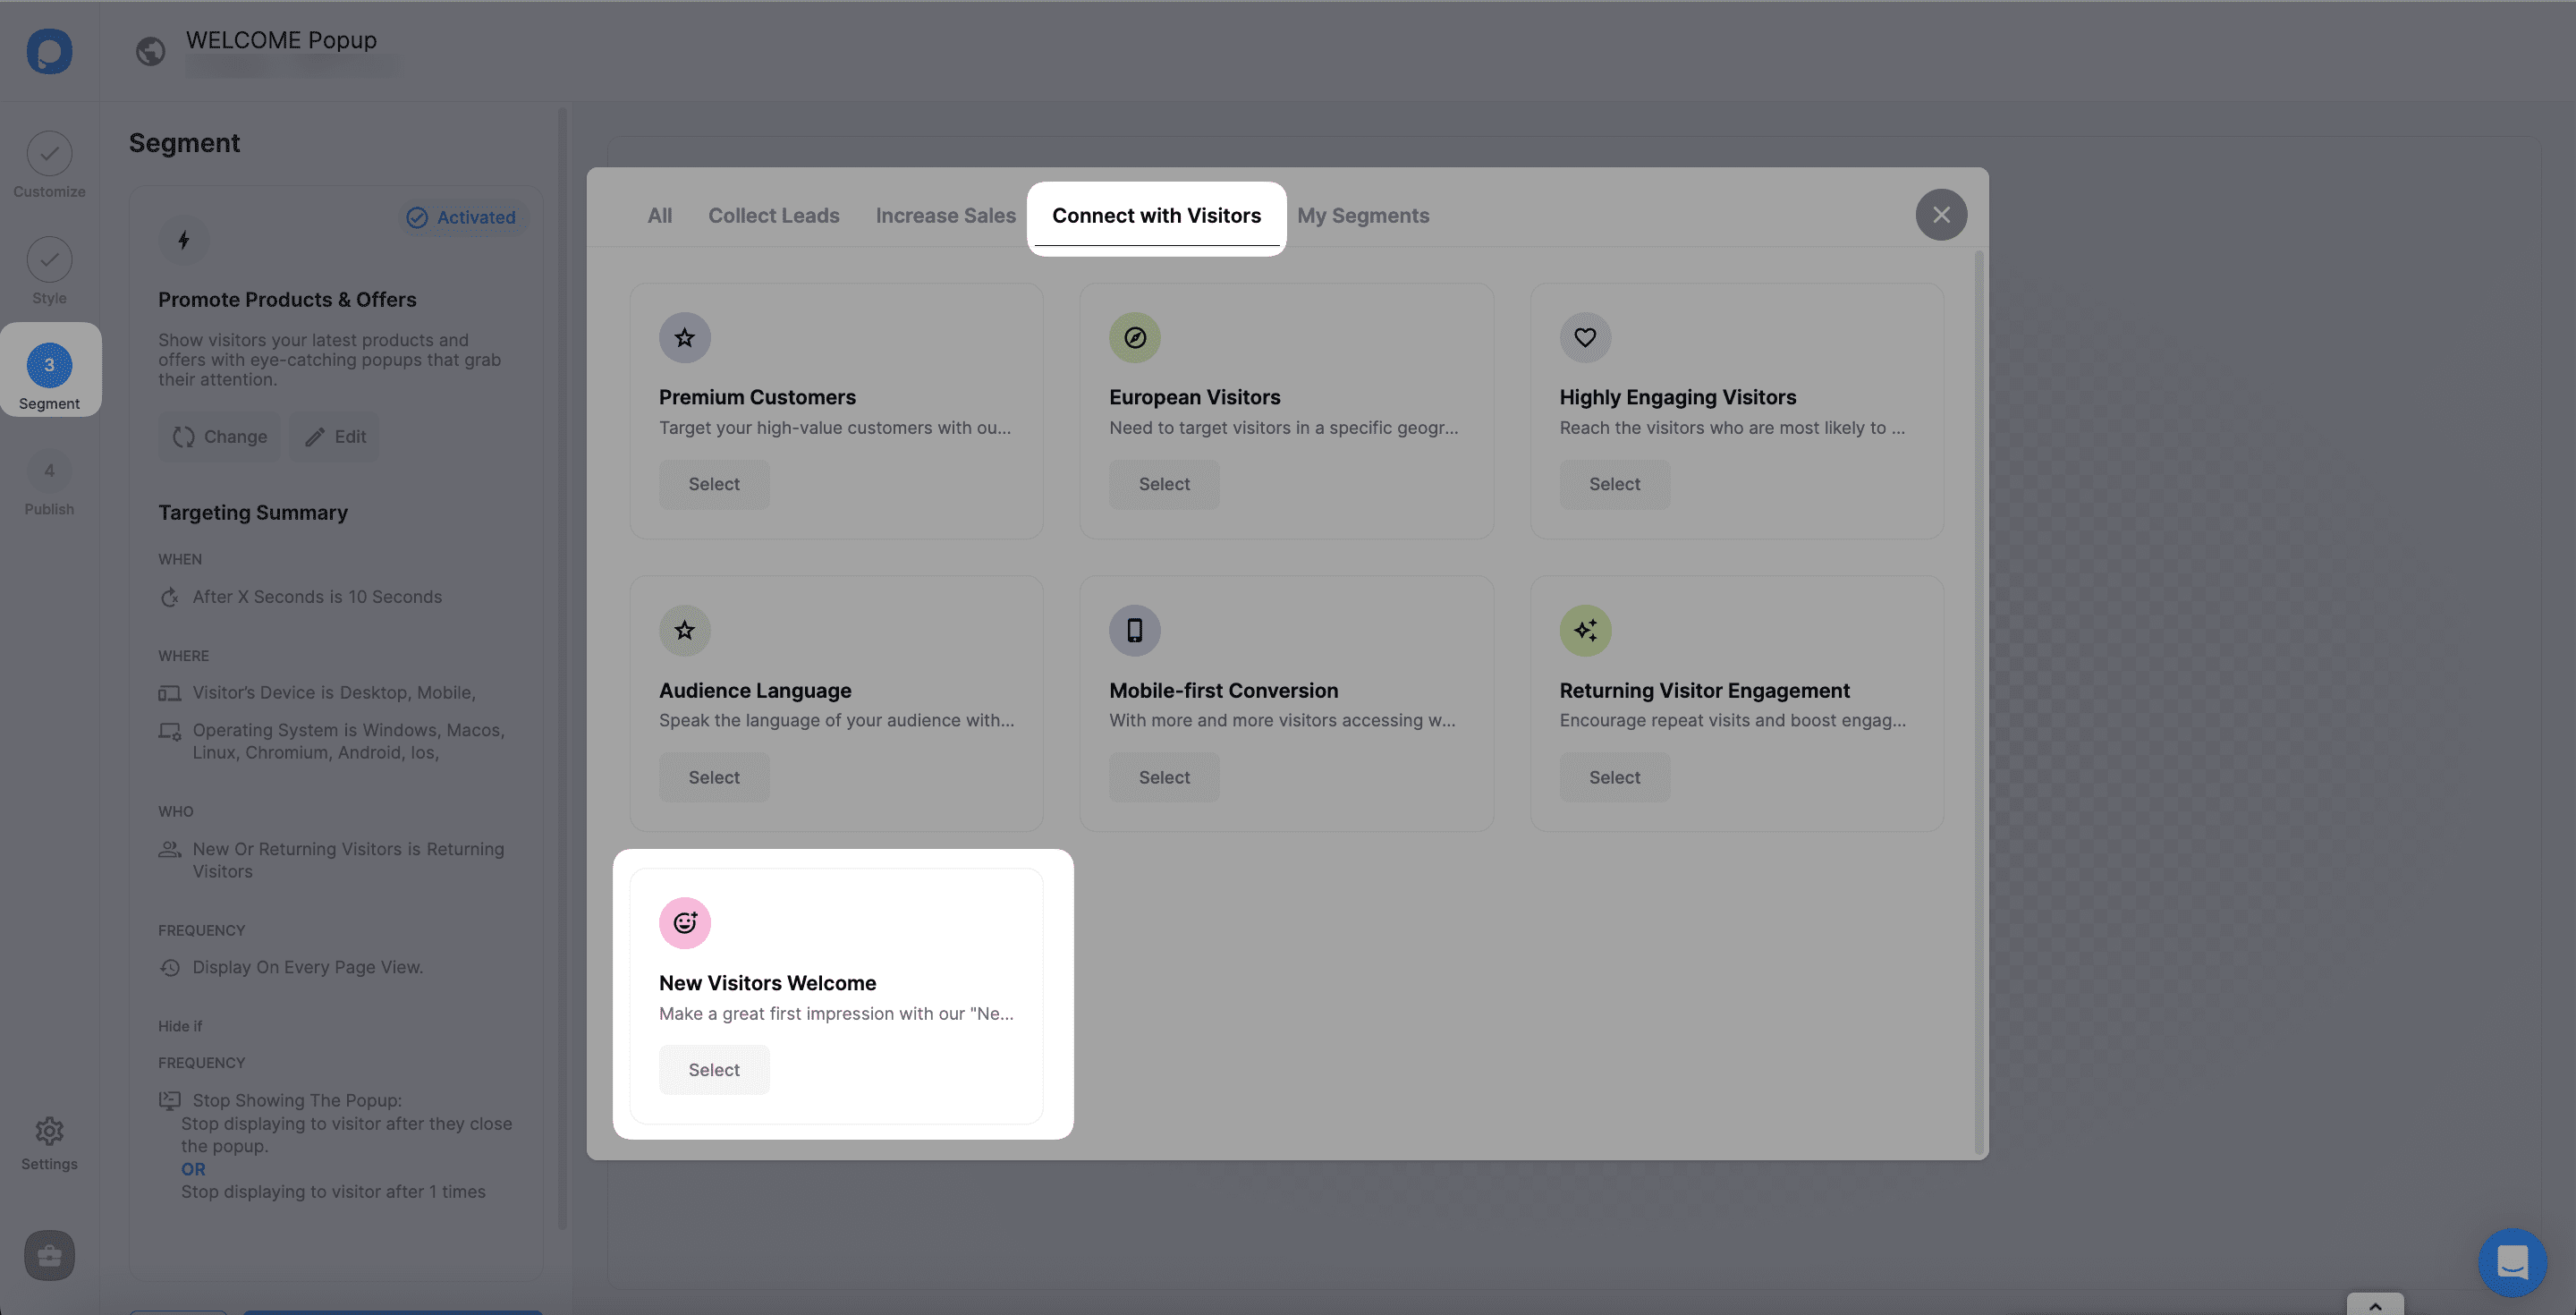The height and width of the screenshot is (1315, 2576).
Task: Click 'After X Seconds is 10 Seconds'
Action: point(317,597)
